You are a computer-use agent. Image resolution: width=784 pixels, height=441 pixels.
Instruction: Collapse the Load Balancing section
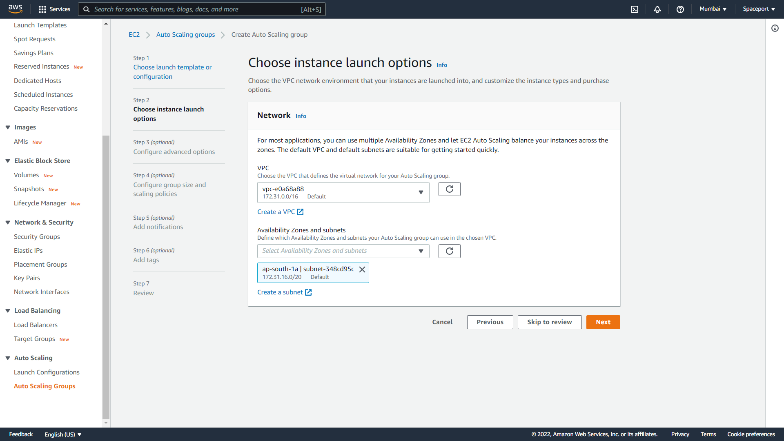pos(8,311)
